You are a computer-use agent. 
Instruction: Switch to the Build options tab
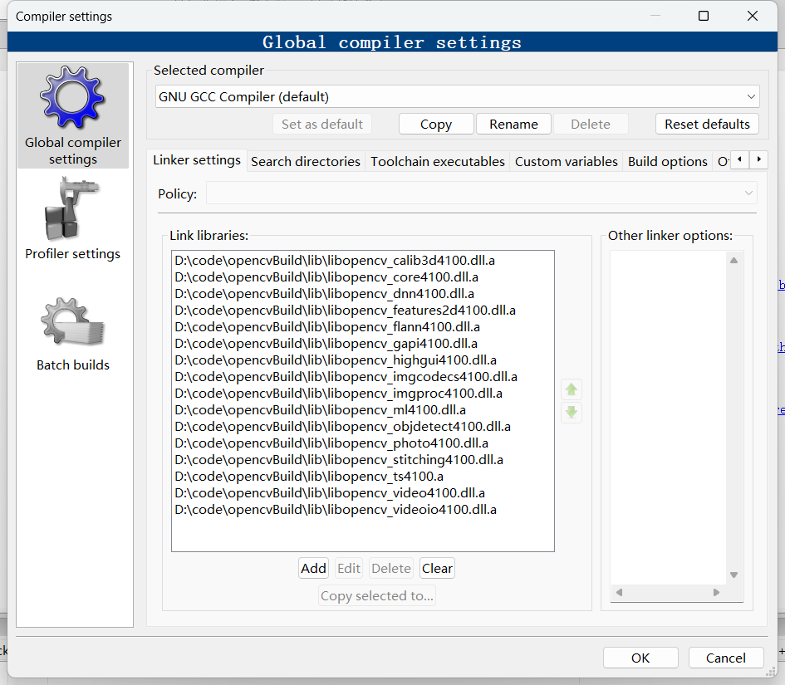tap(667, 161)
